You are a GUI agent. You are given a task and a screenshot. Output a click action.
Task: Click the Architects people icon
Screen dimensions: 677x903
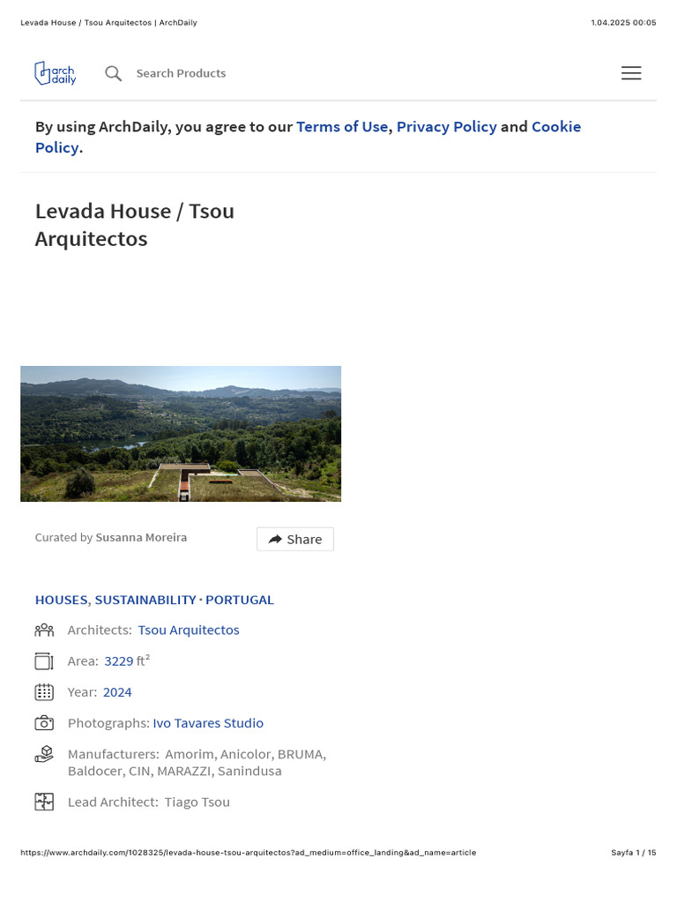coord(44,630)
